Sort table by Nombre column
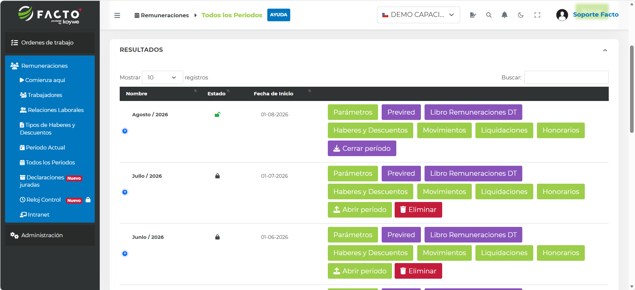The height and width of the screenshot is (290, 635). point(161,94)
